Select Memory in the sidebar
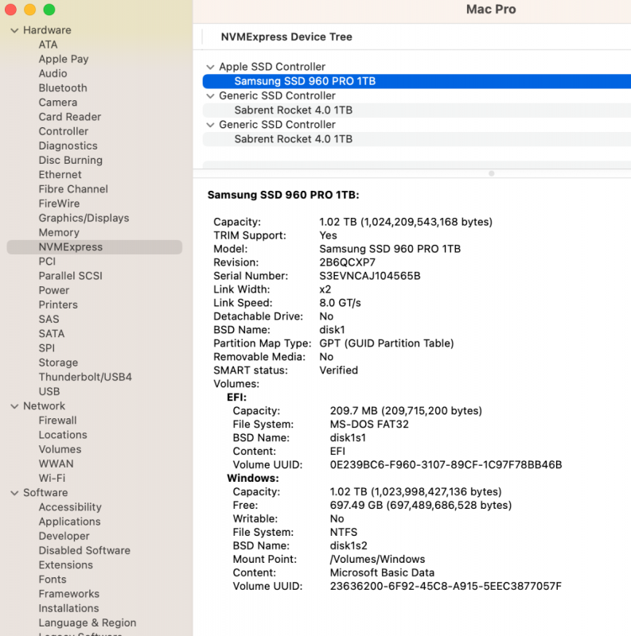Screen dimensions: 631x636 [59, 232]
